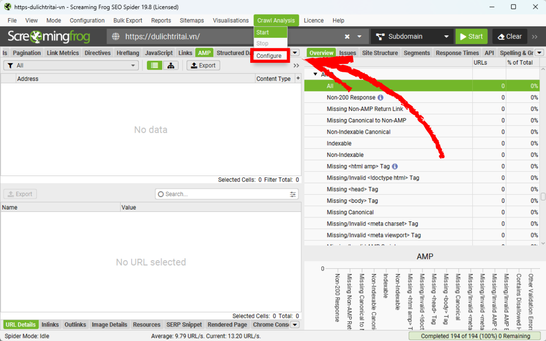This screenshot has height=341, width=546.
Task: Click the list view icon button
Action: (155, 65)
